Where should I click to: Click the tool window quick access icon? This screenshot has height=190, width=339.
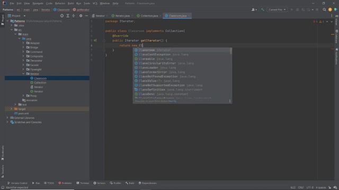click(3, 188)
